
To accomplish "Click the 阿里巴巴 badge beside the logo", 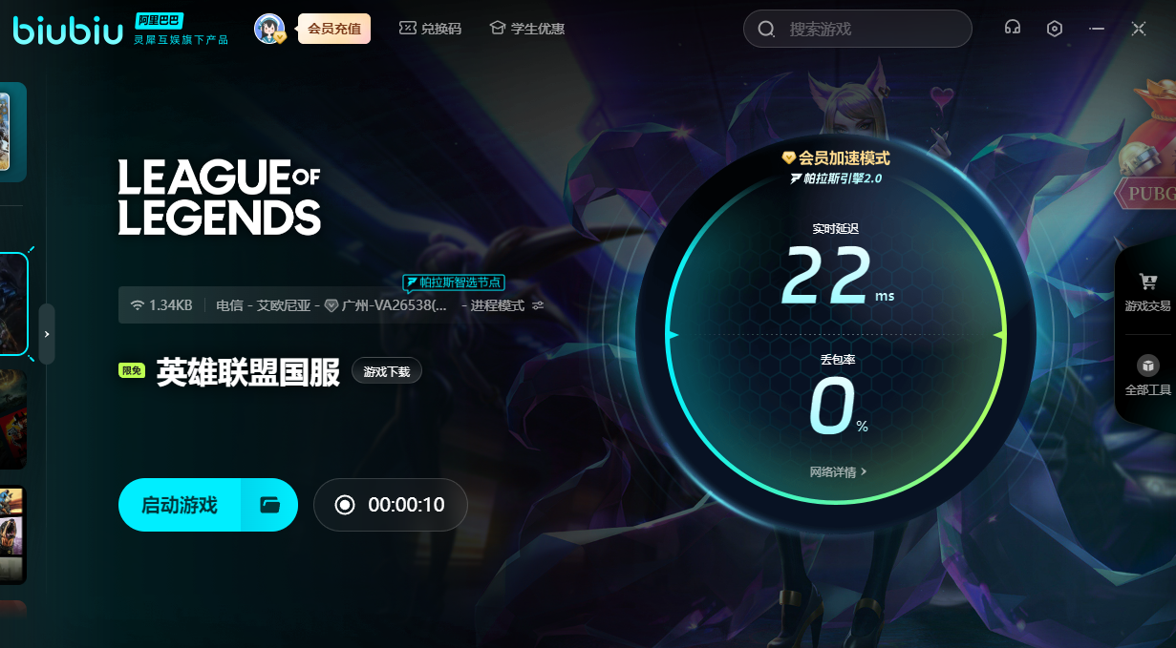I will [159, 20].
